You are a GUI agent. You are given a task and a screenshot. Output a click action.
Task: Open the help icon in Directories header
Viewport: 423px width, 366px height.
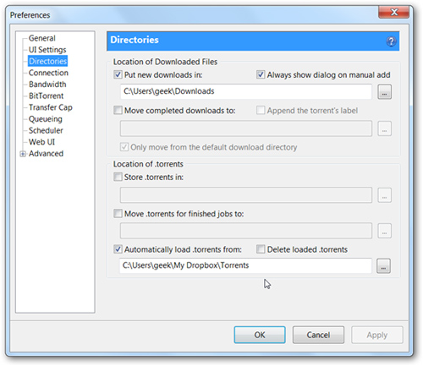[x=391, y=41]
